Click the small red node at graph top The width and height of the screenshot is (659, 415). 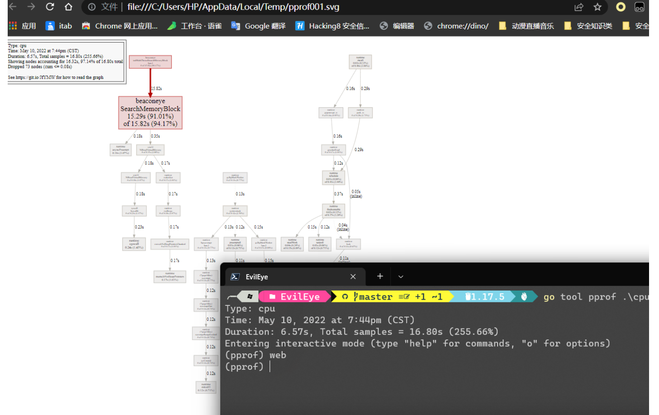[150, 62]
